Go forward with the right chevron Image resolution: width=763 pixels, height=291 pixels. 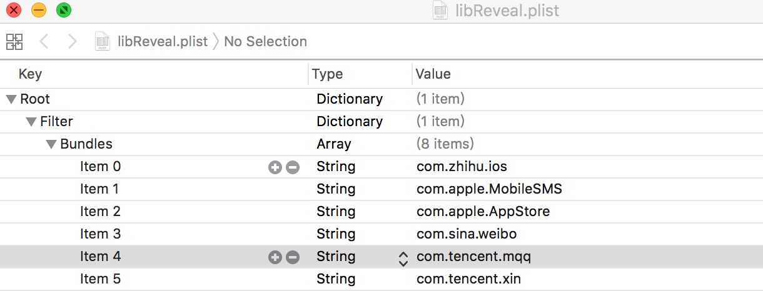pos(72,42)
